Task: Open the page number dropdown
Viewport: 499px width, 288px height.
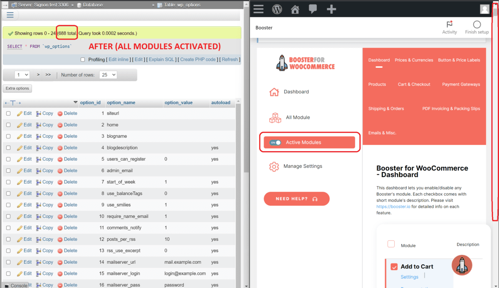Action: pos(22,75)
